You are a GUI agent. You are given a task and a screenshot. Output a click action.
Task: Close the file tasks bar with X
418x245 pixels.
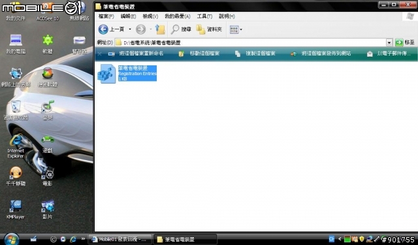click(x=100, y=54)
